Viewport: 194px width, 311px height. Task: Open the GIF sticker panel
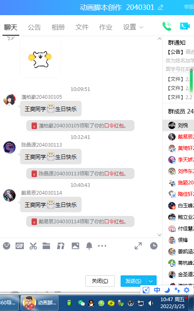20,246
